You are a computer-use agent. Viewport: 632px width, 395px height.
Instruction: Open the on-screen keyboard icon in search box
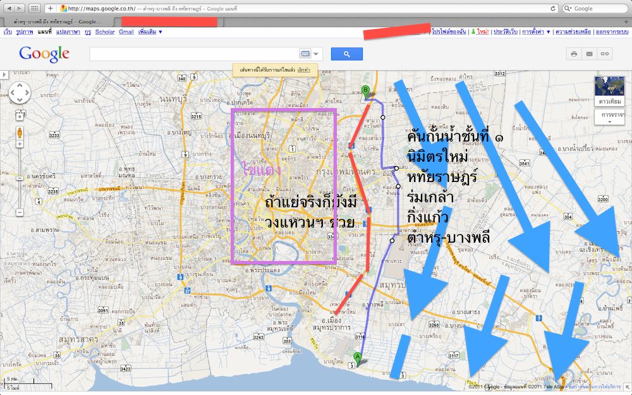click(x=305, y=54)
